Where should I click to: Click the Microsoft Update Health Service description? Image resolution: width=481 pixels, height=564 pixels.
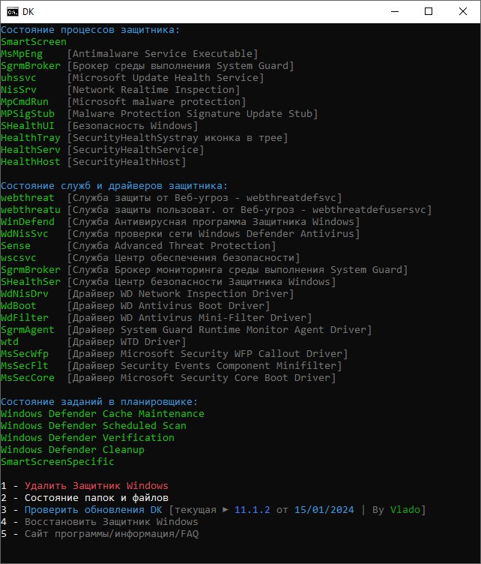(x=166, y=78)
